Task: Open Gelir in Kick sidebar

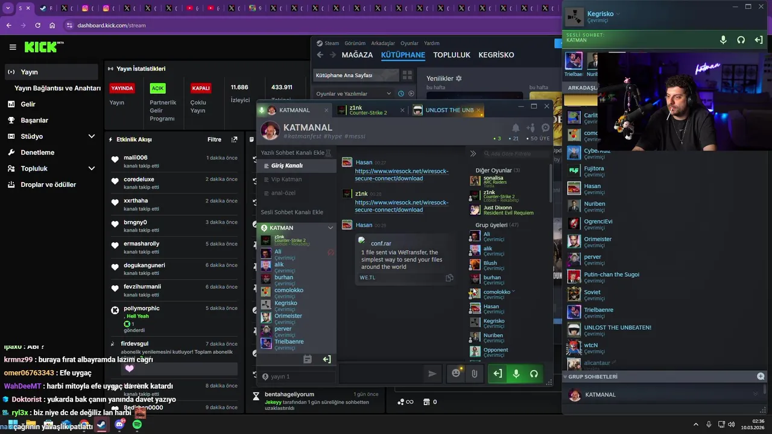Action: point(51,104)
